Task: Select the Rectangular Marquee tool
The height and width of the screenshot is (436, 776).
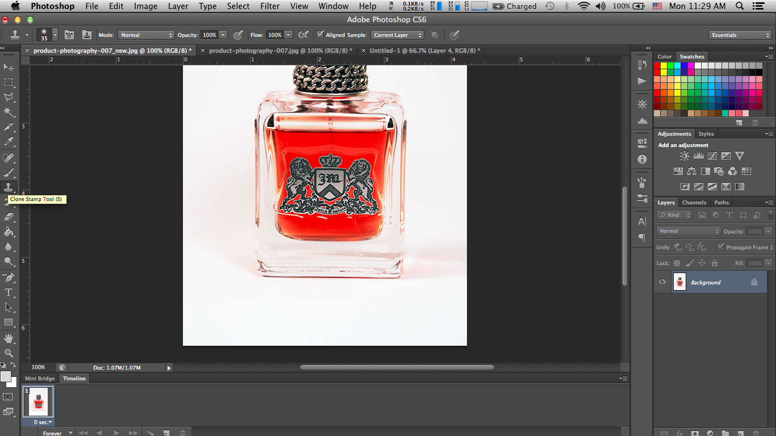Action: (x=9, y=83)
